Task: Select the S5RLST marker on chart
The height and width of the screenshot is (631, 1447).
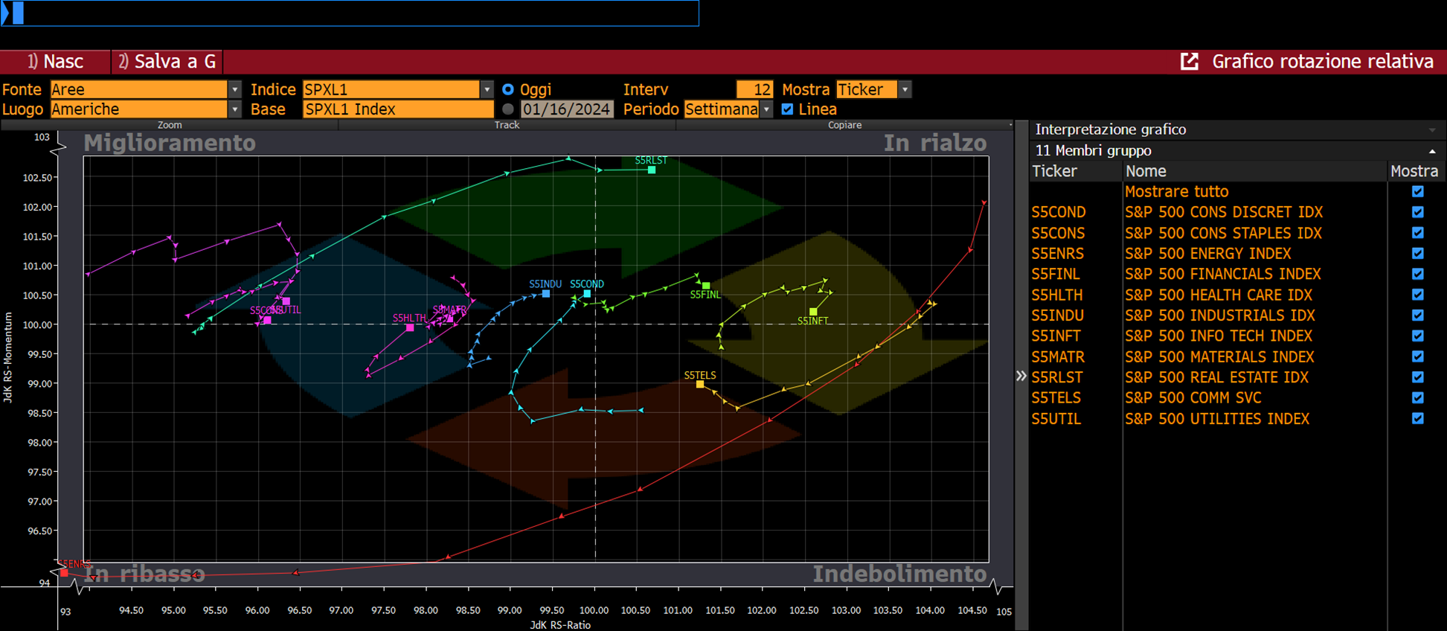Action: click(x=652, y=170)
